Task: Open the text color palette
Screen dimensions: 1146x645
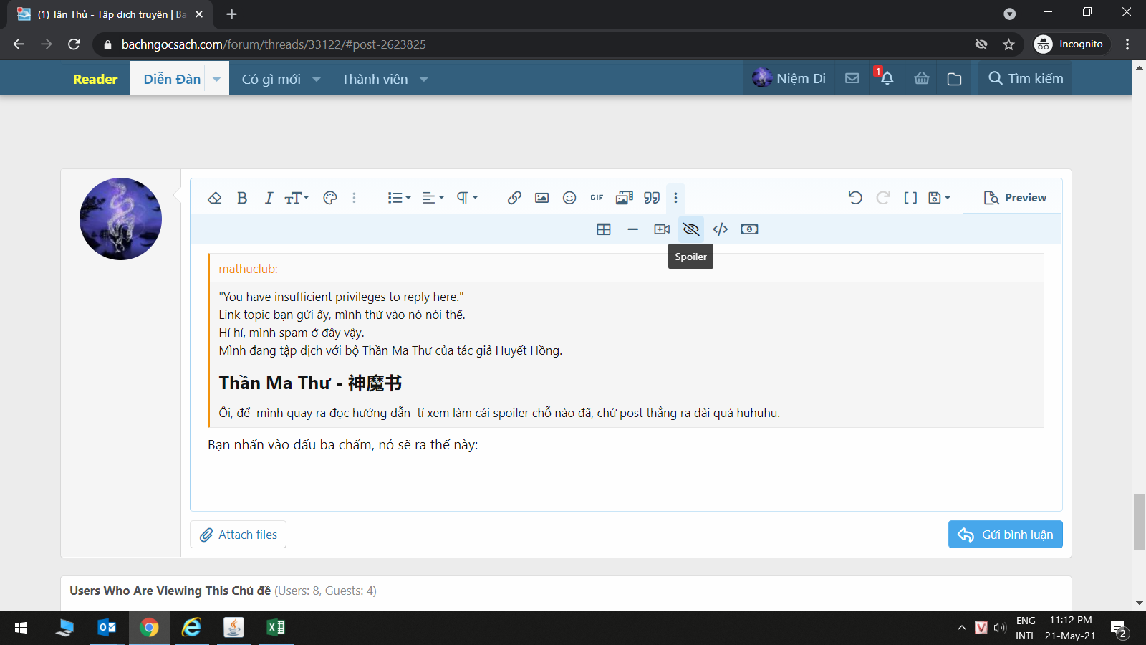Action: point(329,198)
